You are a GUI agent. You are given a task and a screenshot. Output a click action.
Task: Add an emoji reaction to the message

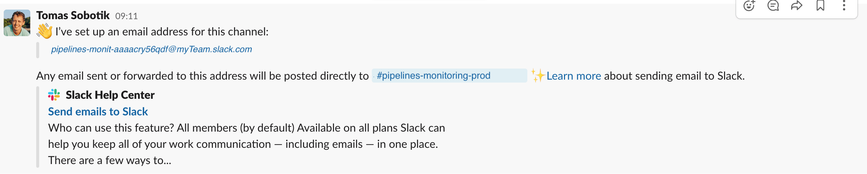(749, 6)
